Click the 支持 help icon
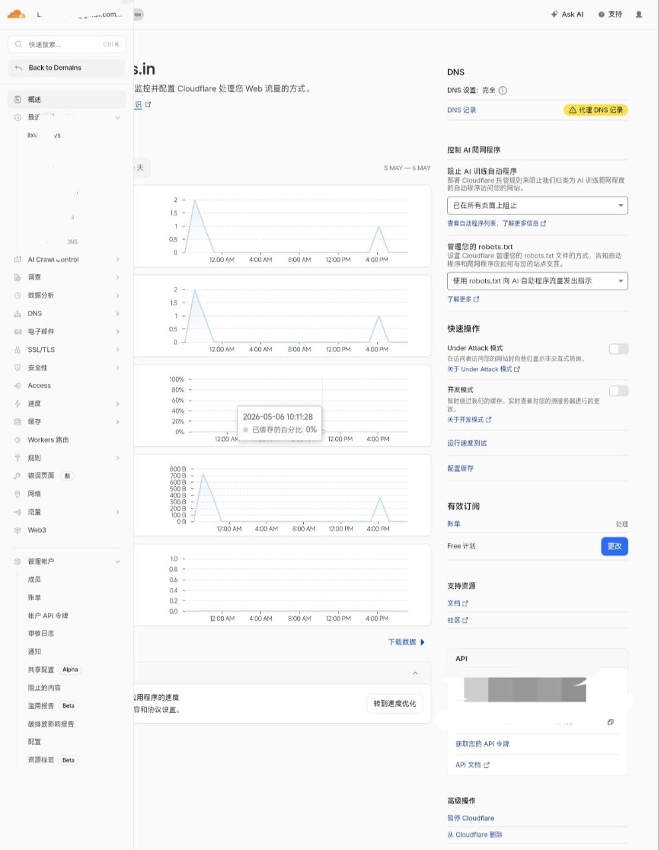This screenshot has height=850, width=659. pyautogui.click(x=601, y=14)
